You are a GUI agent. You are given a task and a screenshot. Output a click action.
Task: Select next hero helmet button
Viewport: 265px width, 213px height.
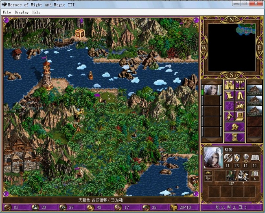click(234, 127)
